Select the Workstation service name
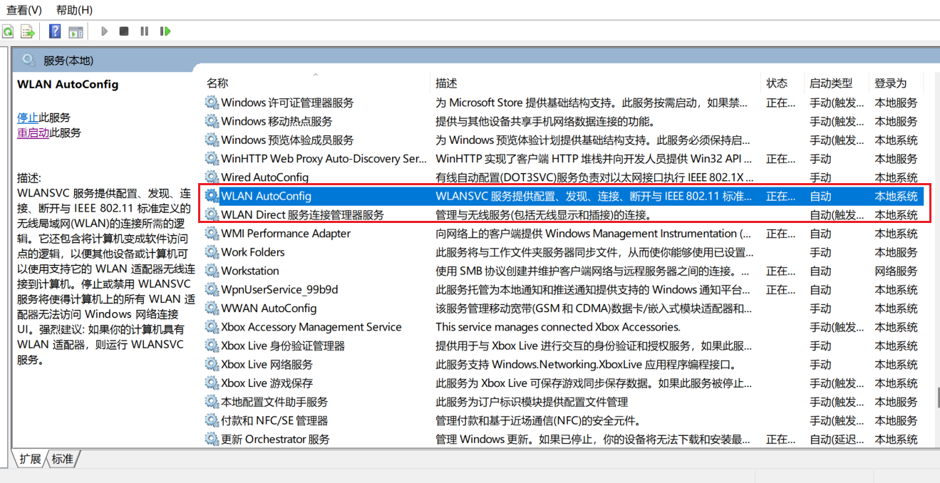 tap(250, 271)
